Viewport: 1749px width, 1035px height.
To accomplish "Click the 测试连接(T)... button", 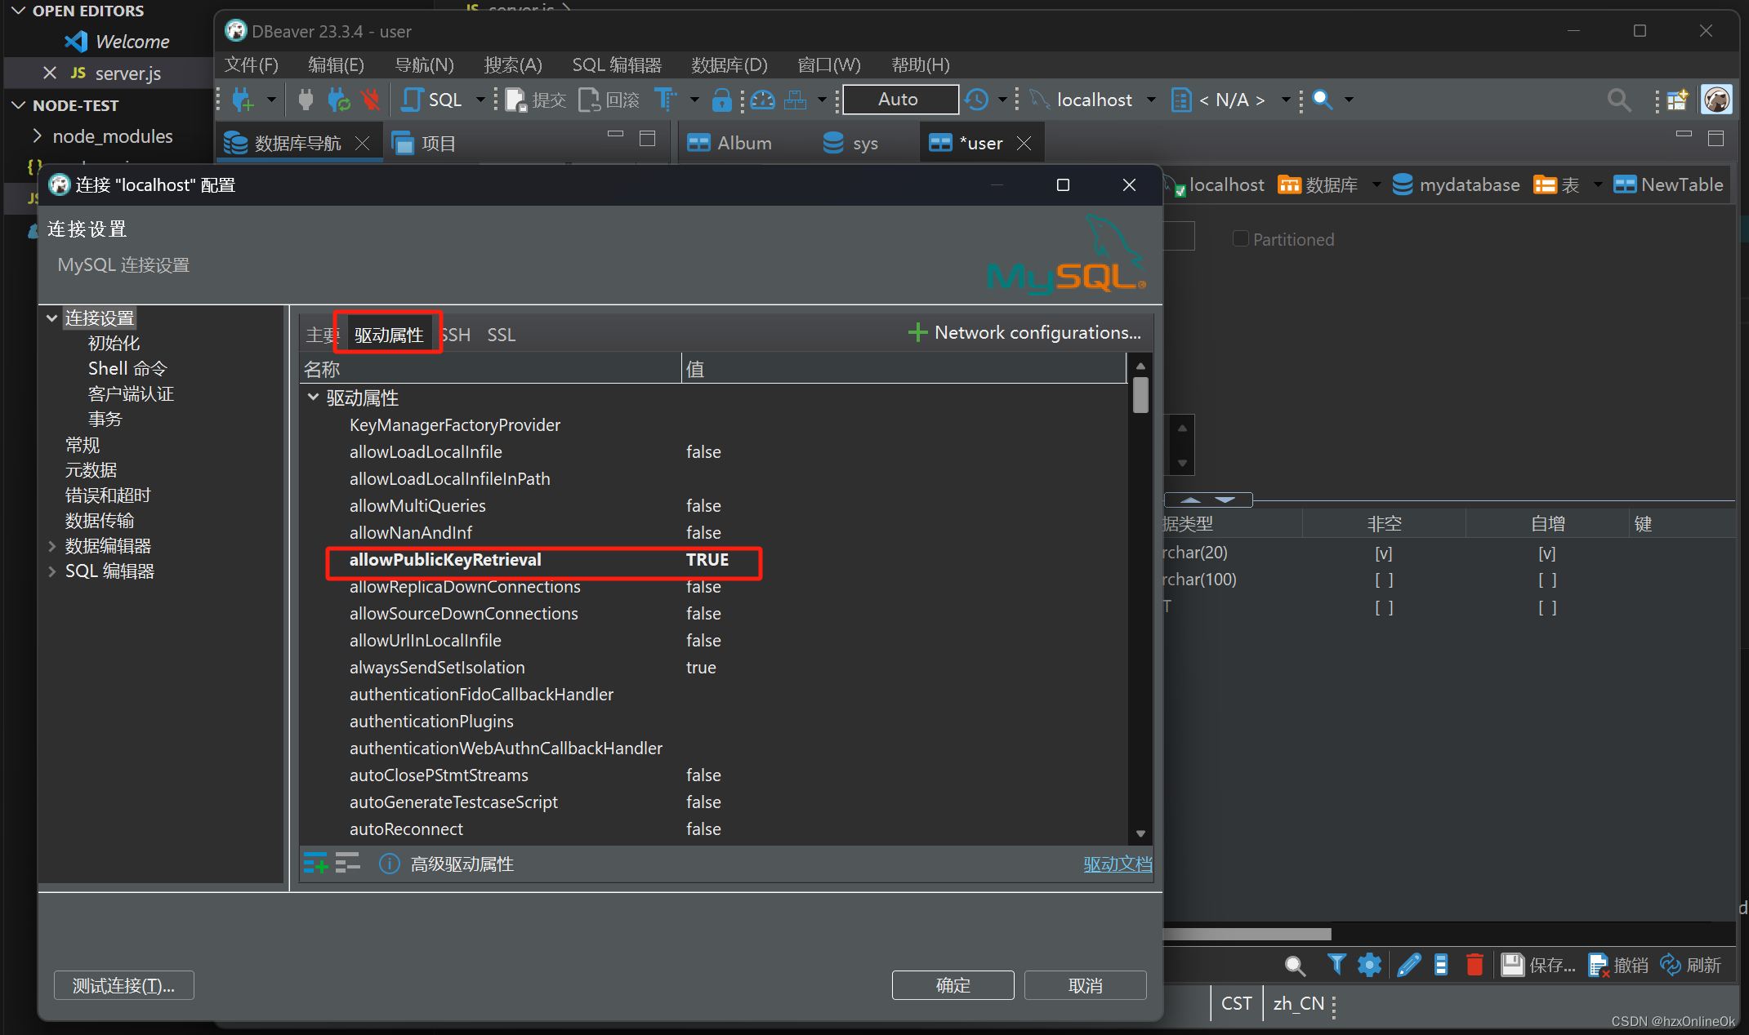I will 124,985.
